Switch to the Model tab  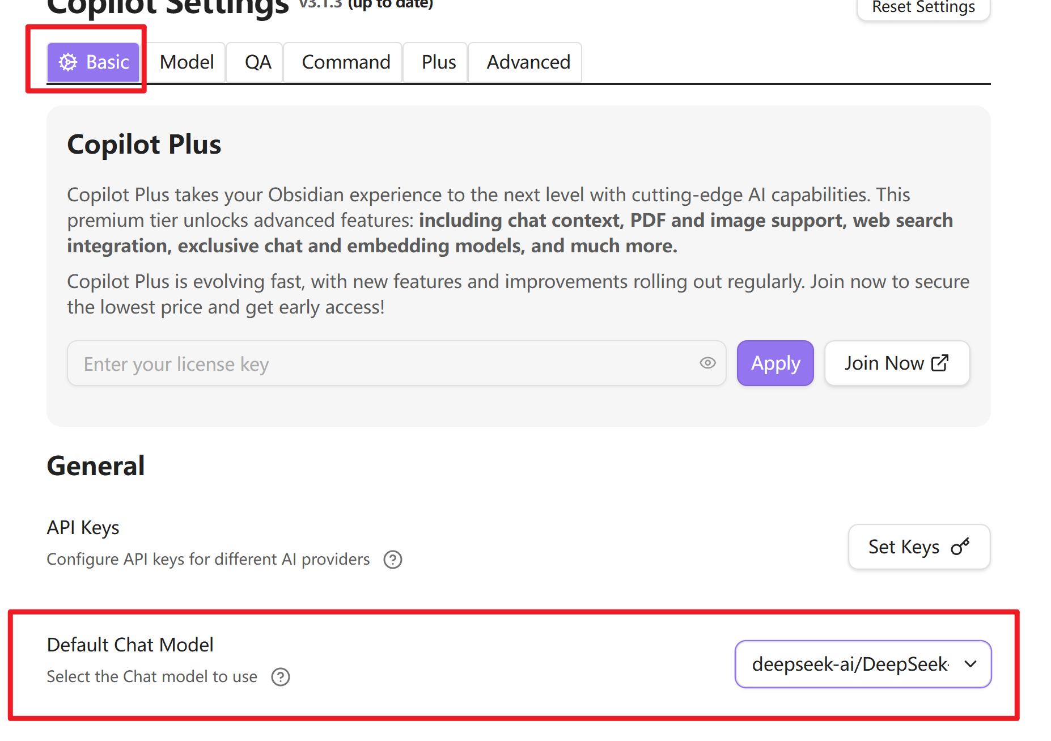point(187,62)
